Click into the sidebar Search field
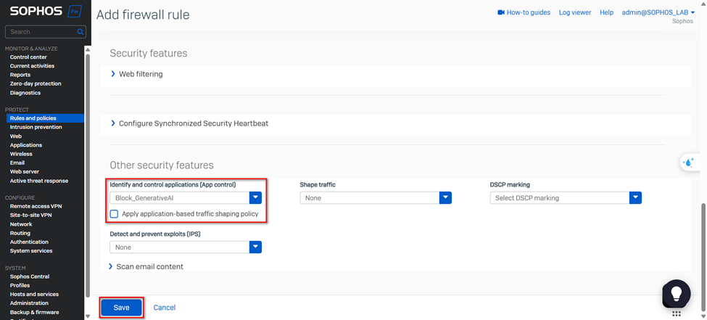Viewport: 707px width, 320px height. [x=40, y=32]
